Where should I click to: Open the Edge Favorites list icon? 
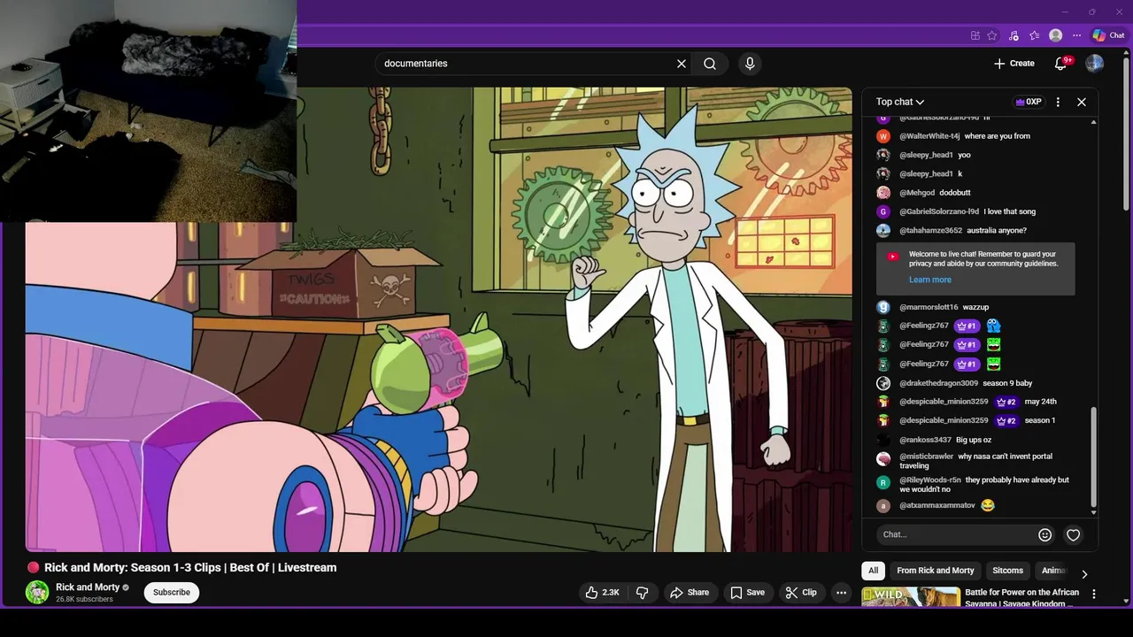point(1034,35)
